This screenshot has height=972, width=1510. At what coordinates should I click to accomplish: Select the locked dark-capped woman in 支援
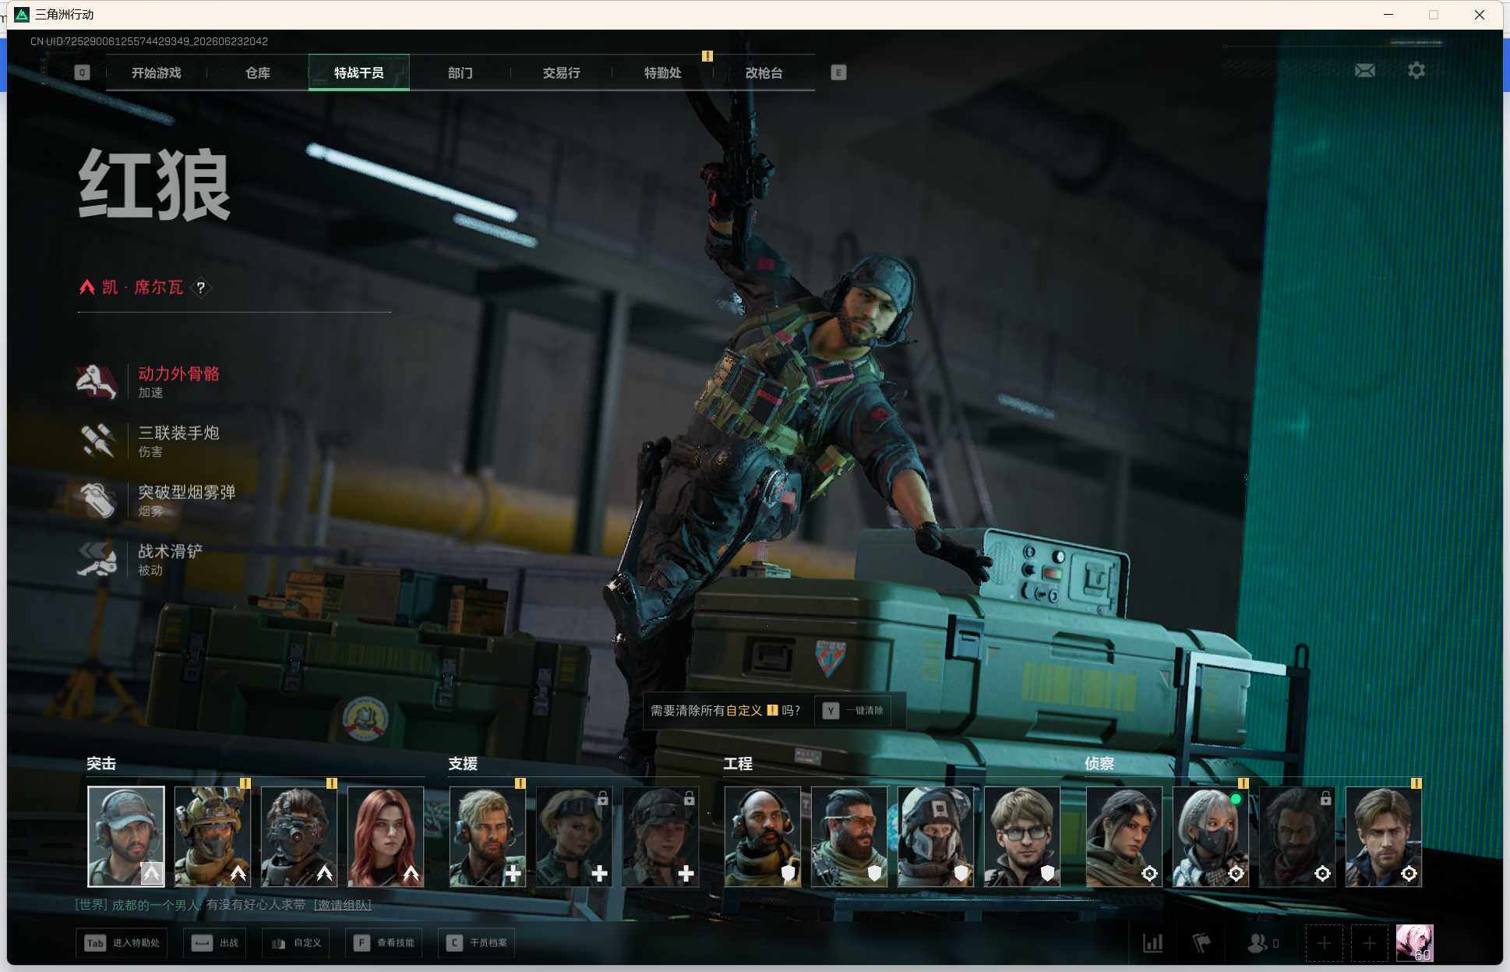coord(661,836)
